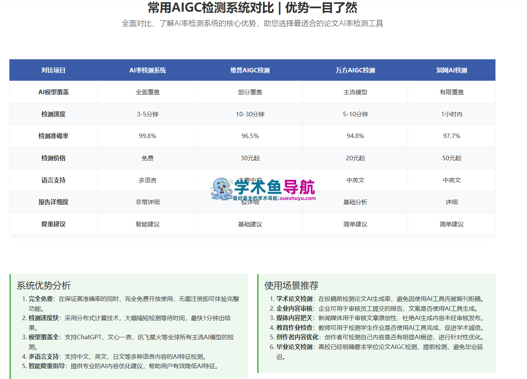Click the 学术鱼导航 watermark title
The width and height of the screenshot is (527, 379).
274,187
